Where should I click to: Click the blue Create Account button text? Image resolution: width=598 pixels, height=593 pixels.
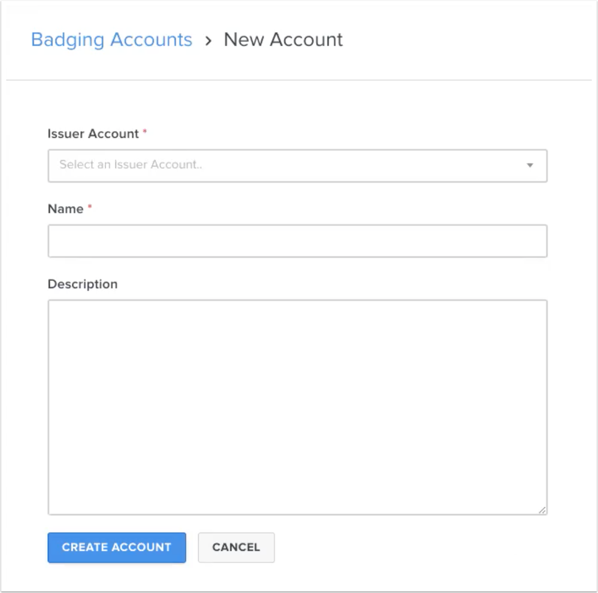pyautogui.click(x=116, y=547)
